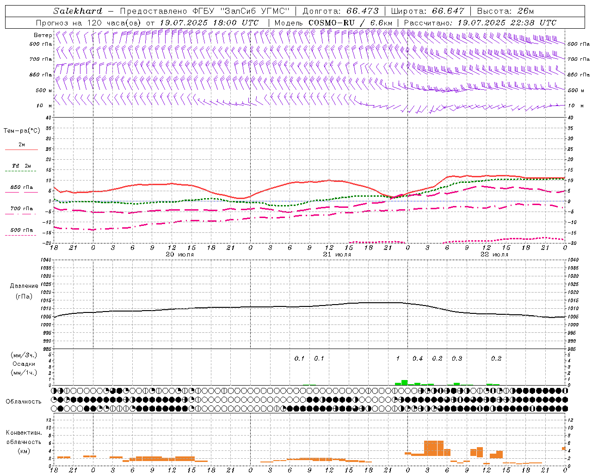This screenshot has width=592, height=474.
Task: Click the red solid 2м legend line
Action: tap(21, 150)
